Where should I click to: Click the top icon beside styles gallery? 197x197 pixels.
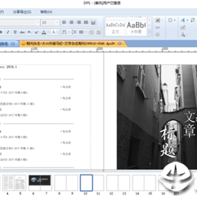pos(158,20)
